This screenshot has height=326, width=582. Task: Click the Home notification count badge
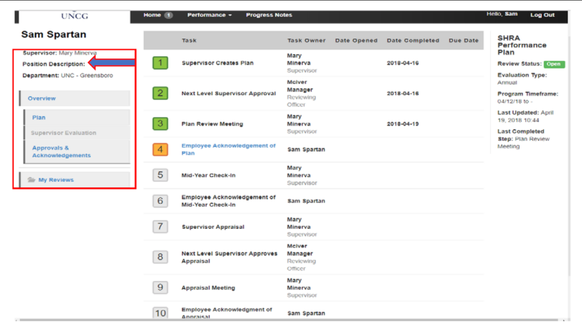169,15
